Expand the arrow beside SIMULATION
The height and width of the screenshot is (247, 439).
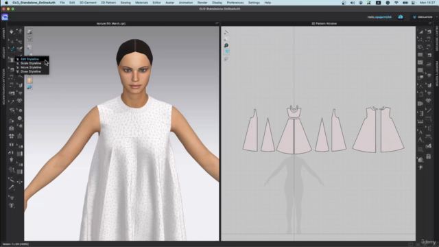pos(436,17)
